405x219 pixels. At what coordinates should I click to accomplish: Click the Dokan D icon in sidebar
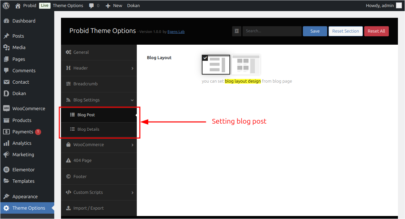(x=6, y=93)
